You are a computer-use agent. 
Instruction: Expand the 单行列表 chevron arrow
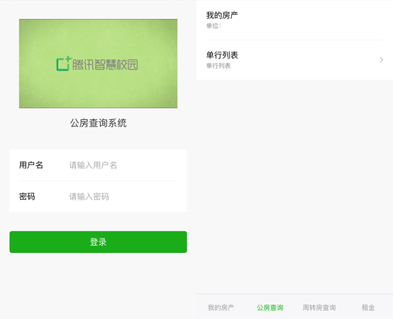381,60
